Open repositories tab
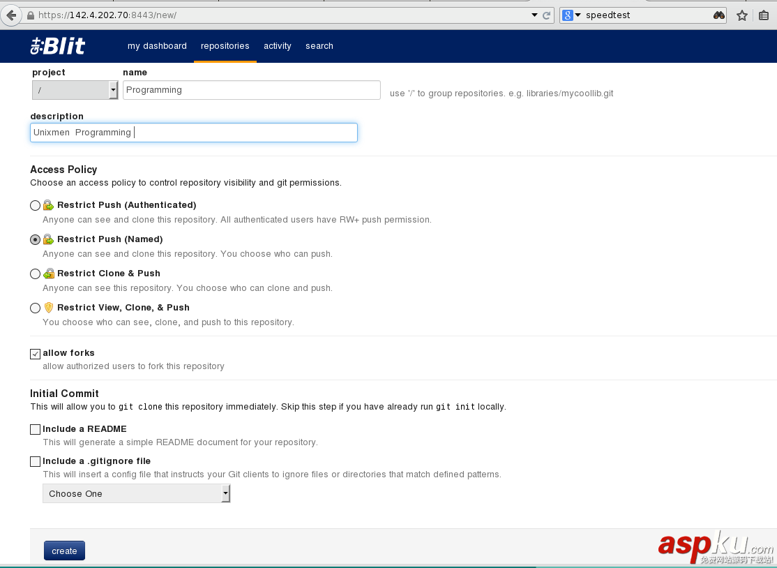This screenshot has width=777, height=568. point(225,45)
